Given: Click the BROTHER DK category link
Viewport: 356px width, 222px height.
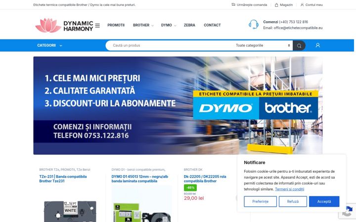Looking at the screenshot, I should pyautogui.click(x=193, y=169).
